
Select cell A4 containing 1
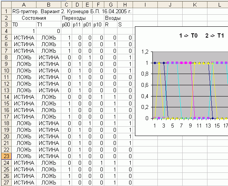coord(24,31)
